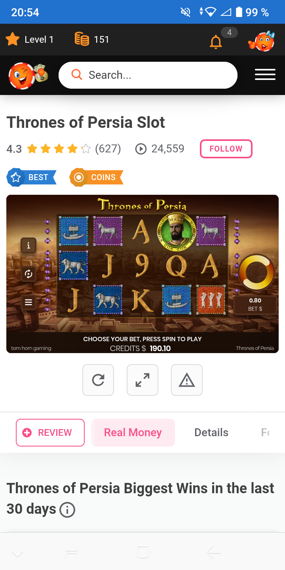
Task: Click the REVIEW button
Action: click(50, 433)
